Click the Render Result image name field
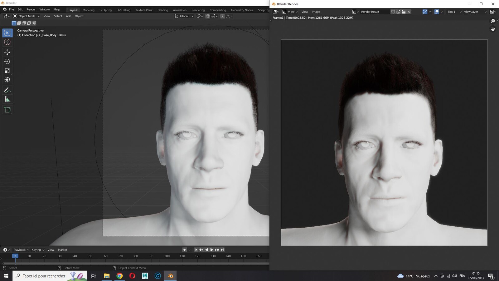 click(375, 12)
